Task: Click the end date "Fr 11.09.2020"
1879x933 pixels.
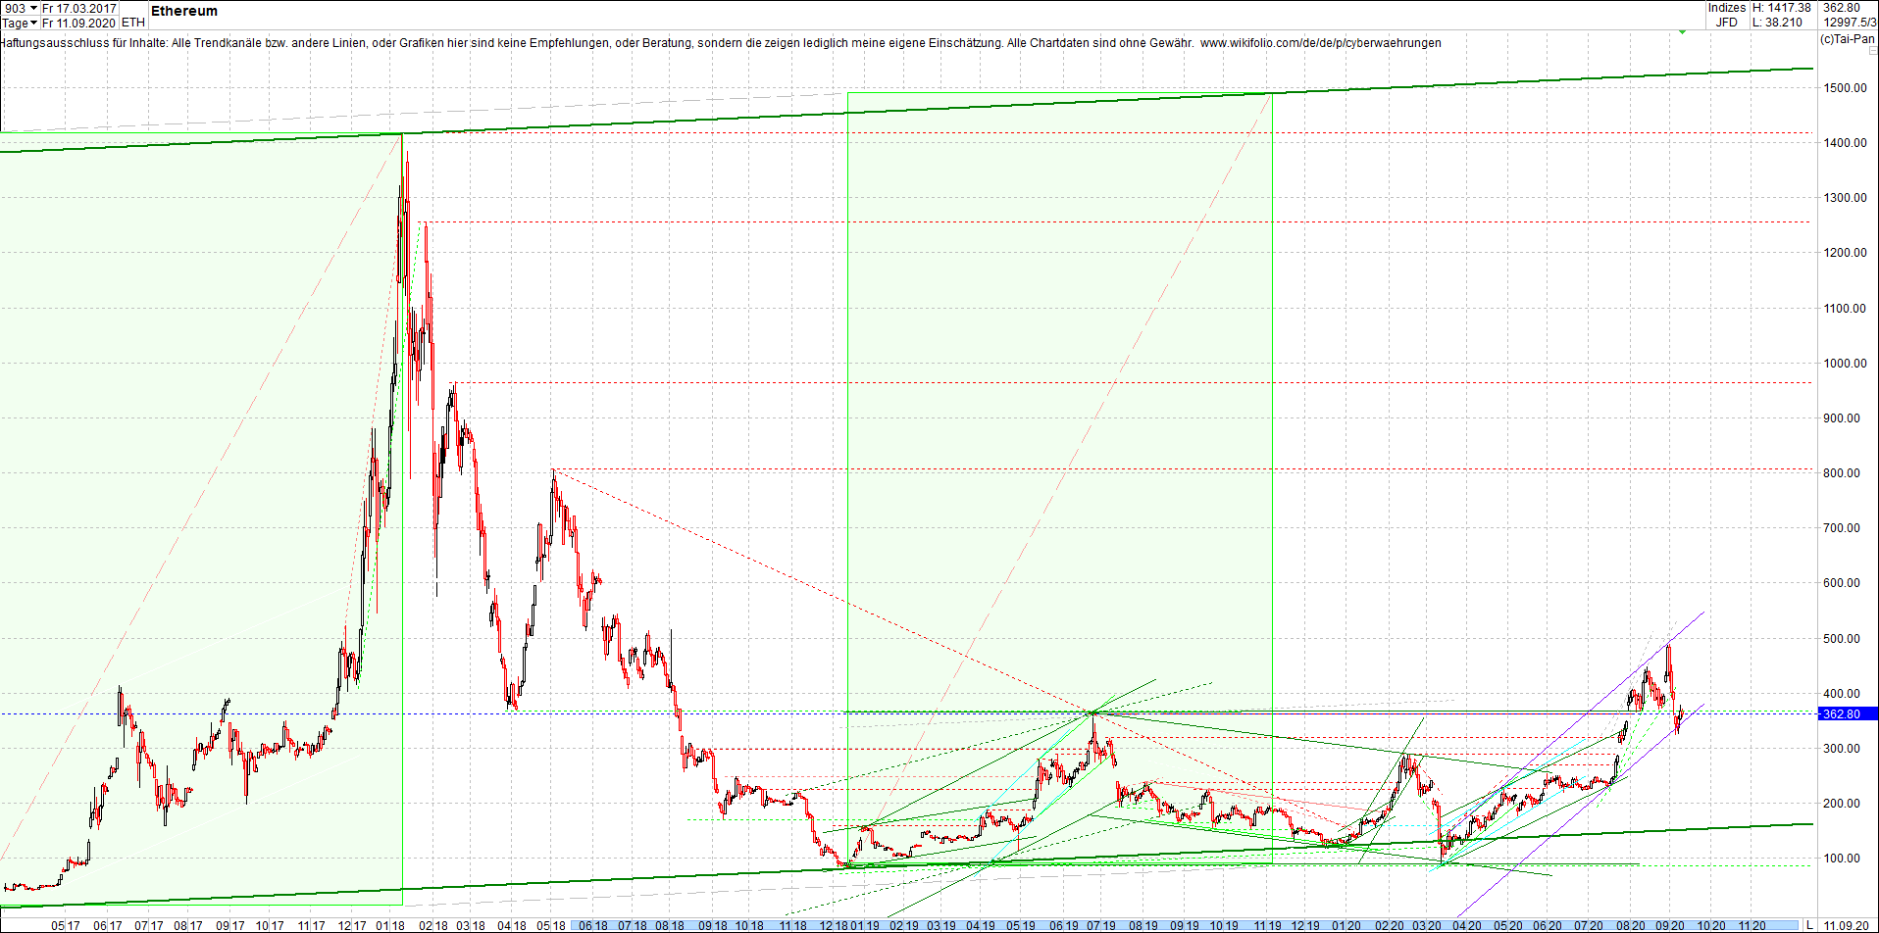Action: click(80, 22)
